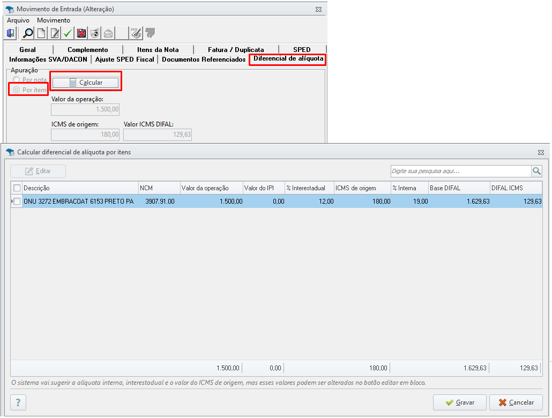Viewport: 552px width, 418px height.
Task: Click the exit door toolbar icon
Action: point(11,33)
